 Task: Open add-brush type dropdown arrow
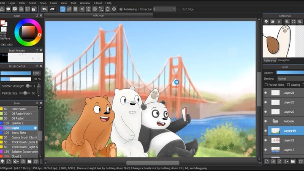[18, 161]
